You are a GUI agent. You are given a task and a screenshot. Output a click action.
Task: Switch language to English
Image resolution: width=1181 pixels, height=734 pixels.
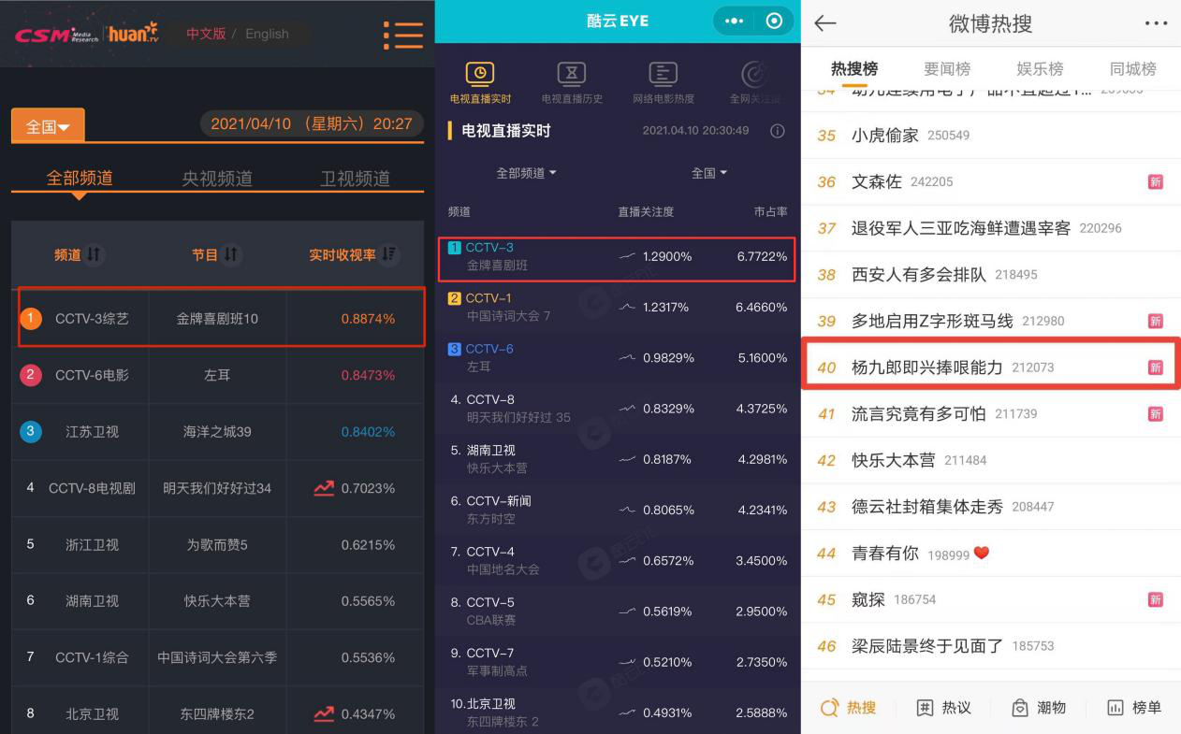pyautogui.click(x=267, y=34)
